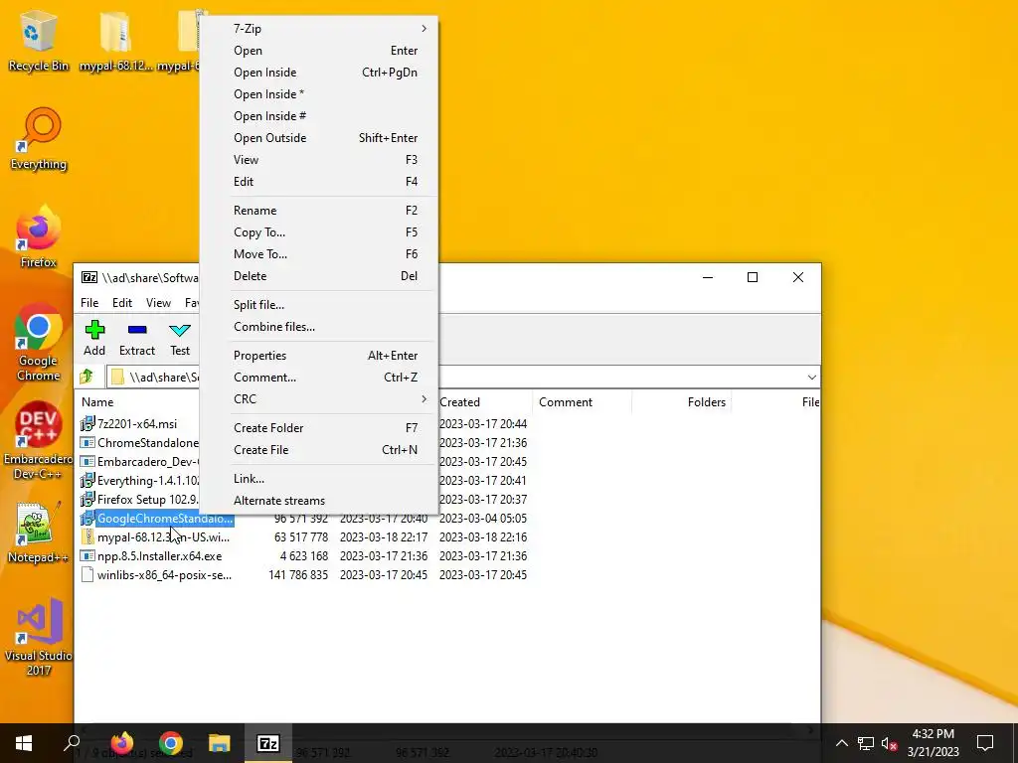Click the muted volume tray icon

[890, 743]
